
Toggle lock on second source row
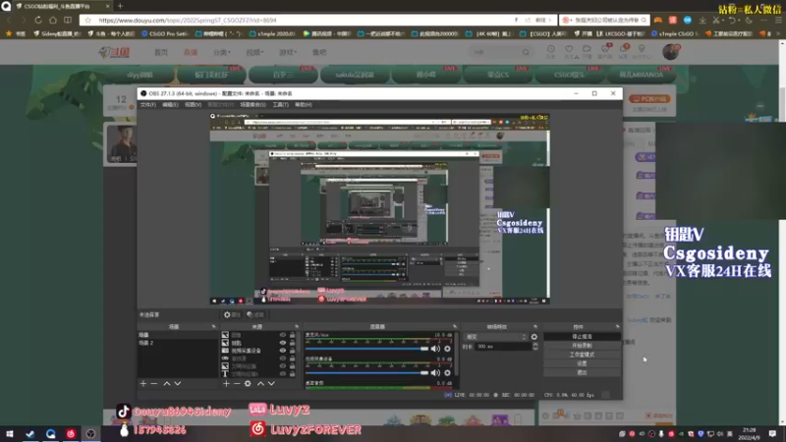pos(292,343)
